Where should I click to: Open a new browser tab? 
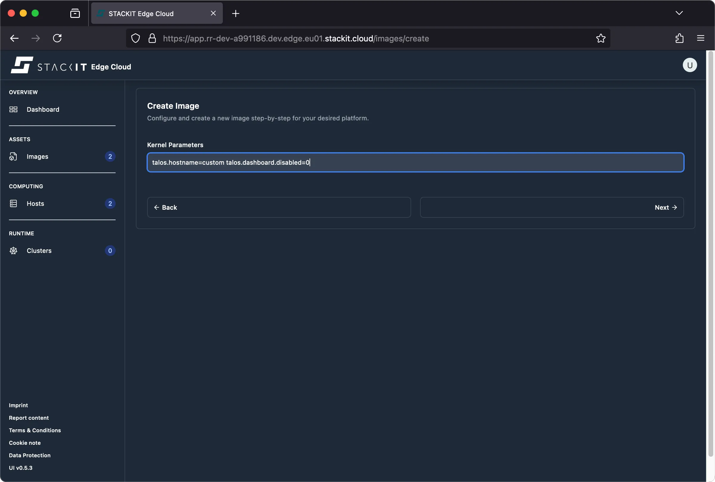click(x=235, y=13)
